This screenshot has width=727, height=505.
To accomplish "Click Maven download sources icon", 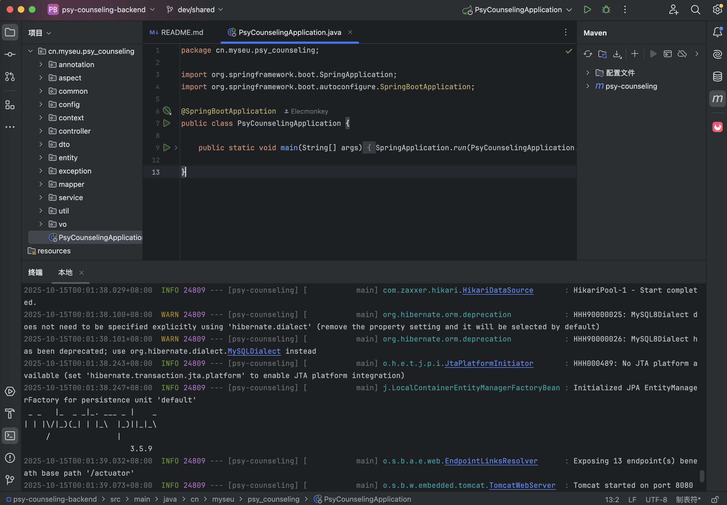I will (x=617, y=54).
